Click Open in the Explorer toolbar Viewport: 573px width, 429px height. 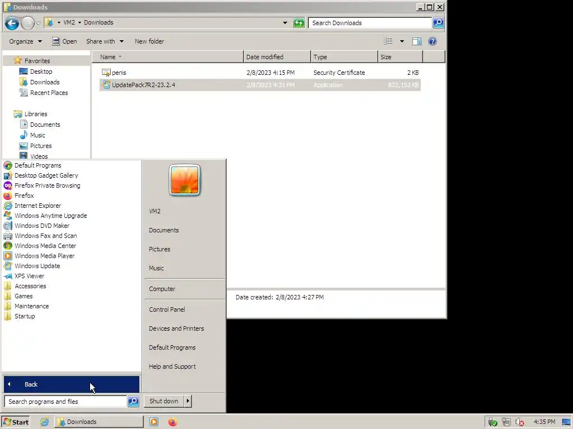click(65, 41)
